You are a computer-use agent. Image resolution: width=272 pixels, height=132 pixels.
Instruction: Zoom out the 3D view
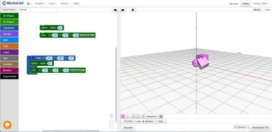coord(138,116)
